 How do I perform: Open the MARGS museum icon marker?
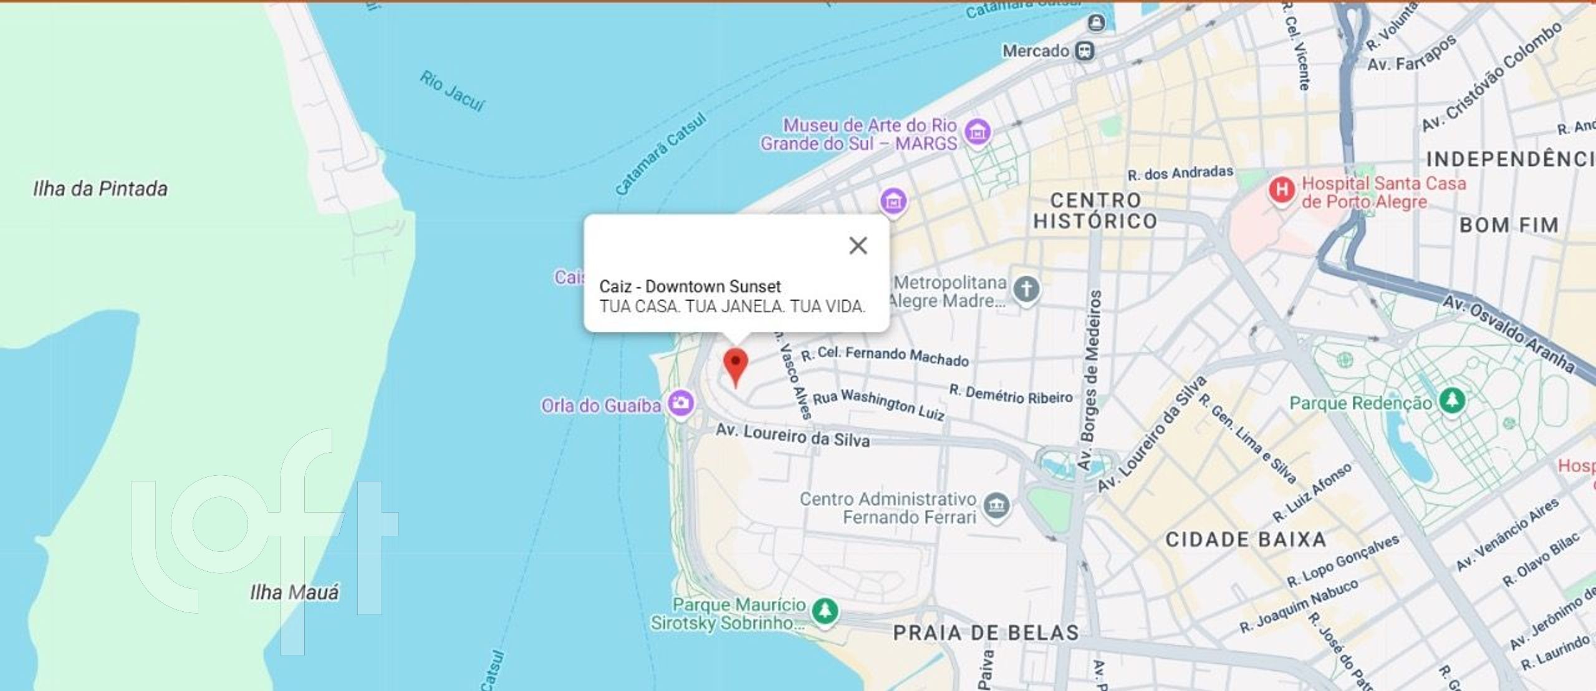pos(978,132)
